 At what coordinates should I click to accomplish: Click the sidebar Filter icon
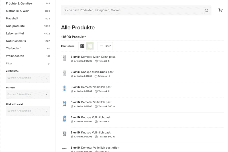coord(48,64)
